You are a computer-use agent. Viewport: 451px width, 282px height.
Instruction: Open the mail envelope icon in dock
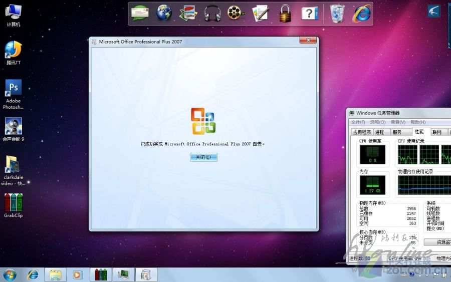pyautogui.click(x=140, y=13)
